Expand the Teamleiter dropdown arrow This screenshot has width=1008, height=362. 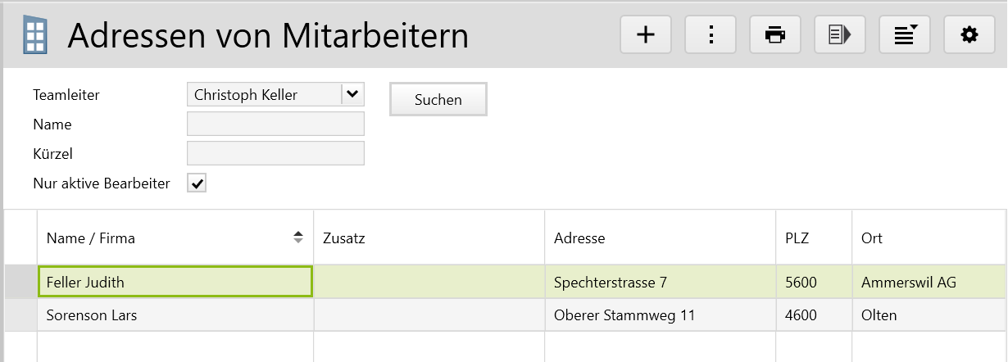(352, 94)
